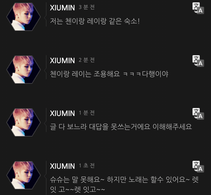This screenshot has height=195, width=211.
Task: Open XIUMIN avatar on the 1분 전 post
Action: coord(24,123)
